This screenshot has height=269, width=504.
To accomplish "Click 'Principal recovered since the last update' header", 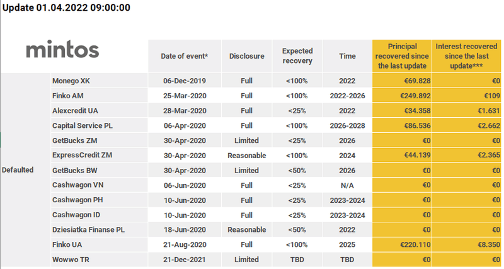I will click(x=401, y=56).
